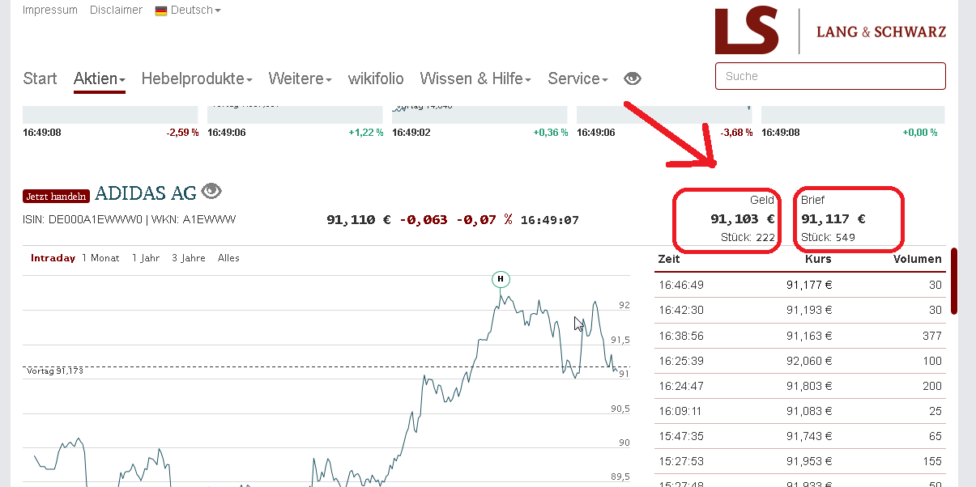
Task: Select the trade row at 16:24:47
Action: click(x=799, y=387)
